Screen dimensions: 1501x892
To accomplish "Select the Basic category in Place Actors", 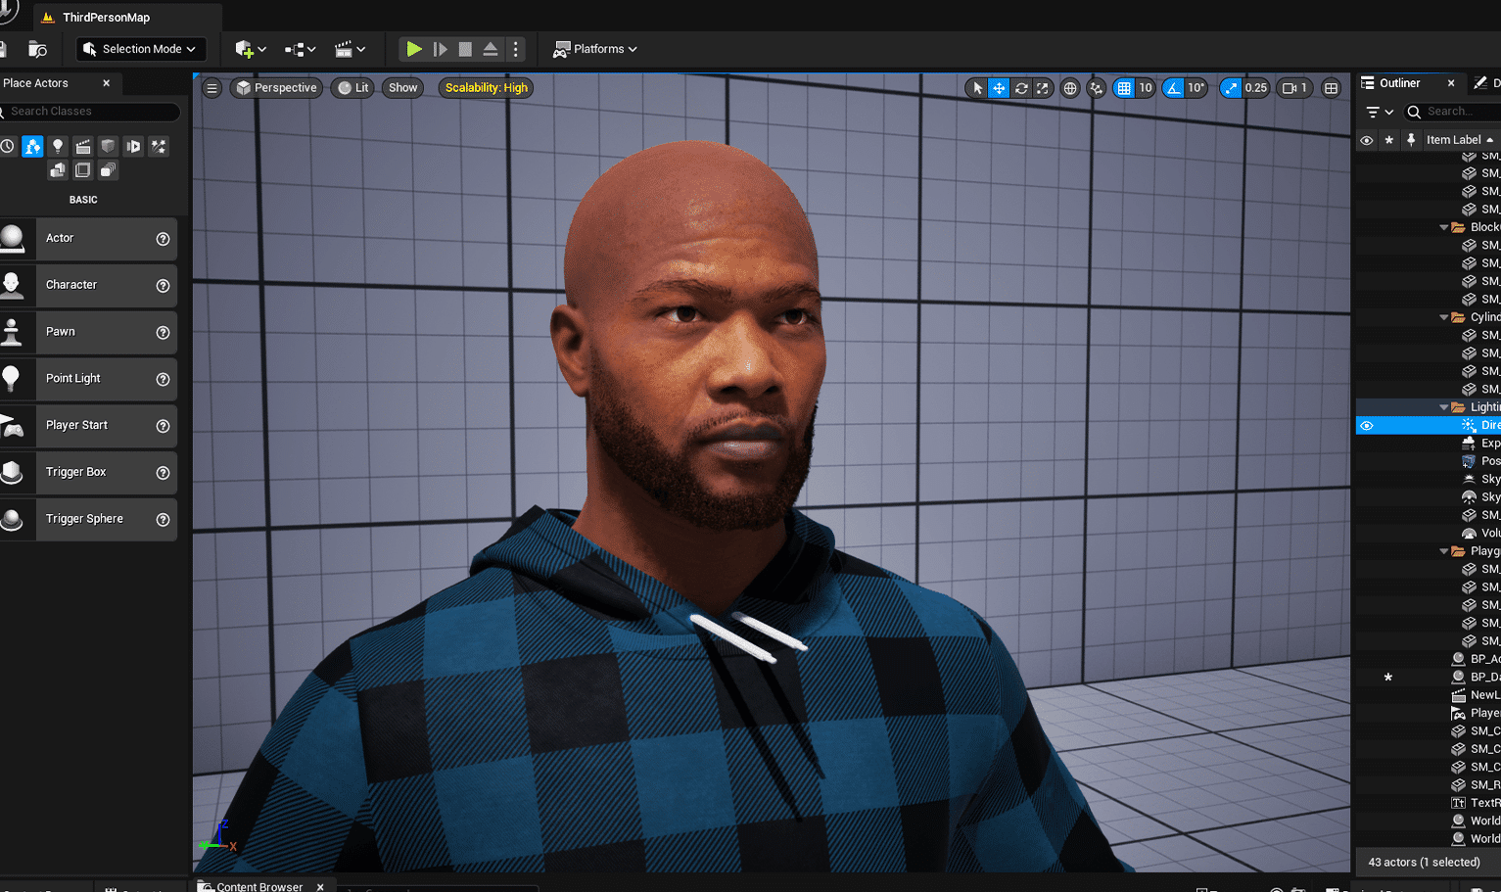I will [x=32, y=146].
